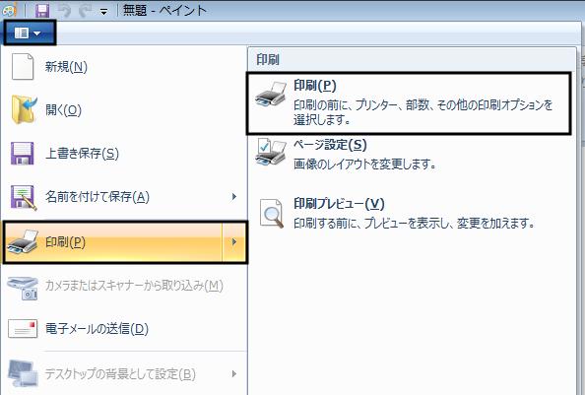Select the 新規(N) menu entry
The image size is (585, 395).
123,66
